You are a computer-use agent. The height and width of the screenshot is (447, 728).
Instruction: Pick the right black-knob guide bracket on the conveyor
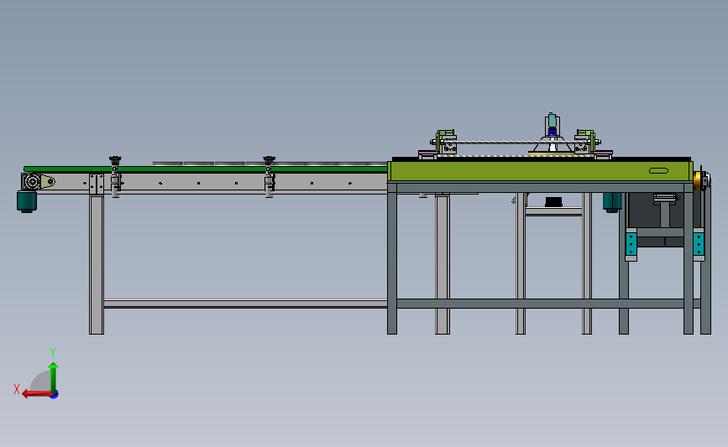click(x=270, y=177)
